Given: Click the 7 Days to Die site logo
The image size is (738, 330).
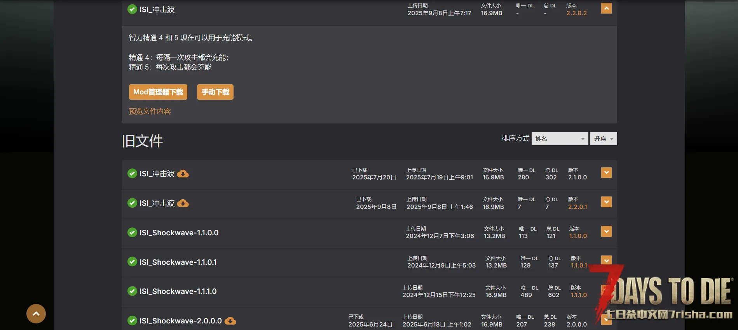Looking at the screenshot, I should coord(665,295).
